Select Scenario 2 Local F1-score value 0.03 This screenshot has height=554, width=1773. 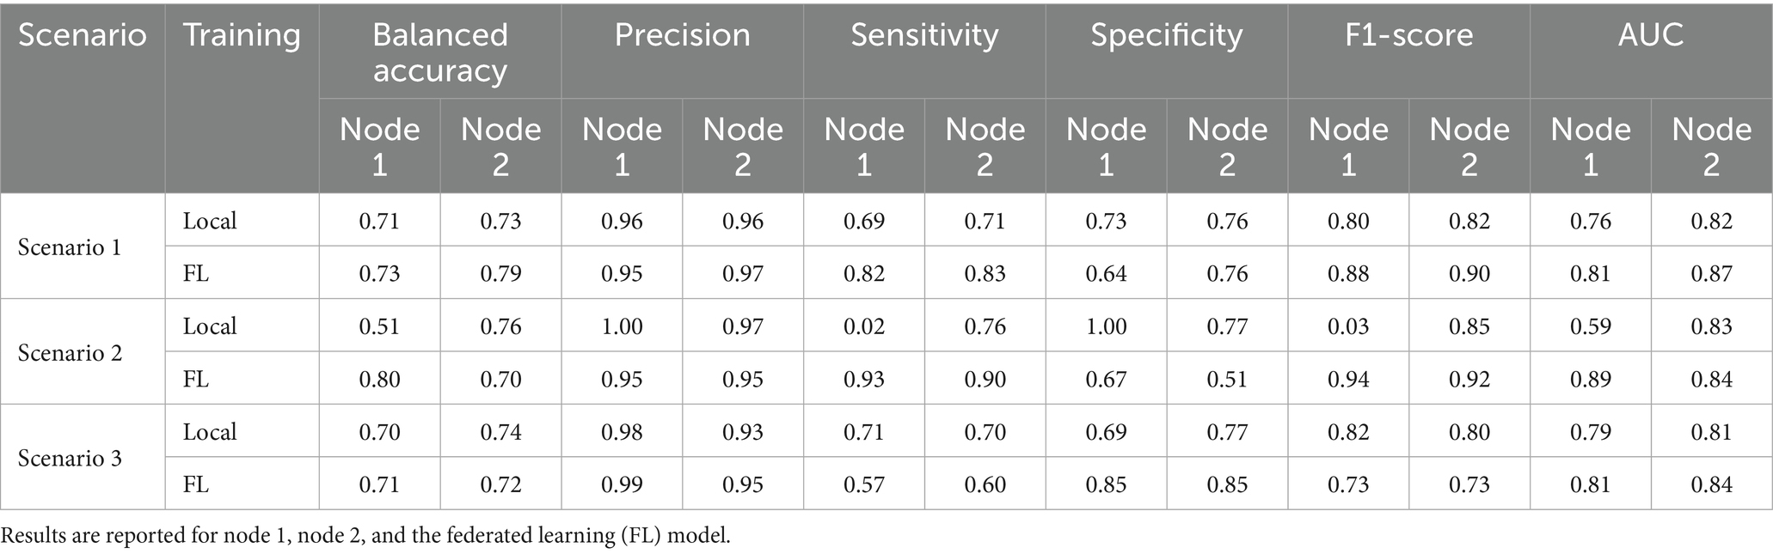pos(1348,326)
